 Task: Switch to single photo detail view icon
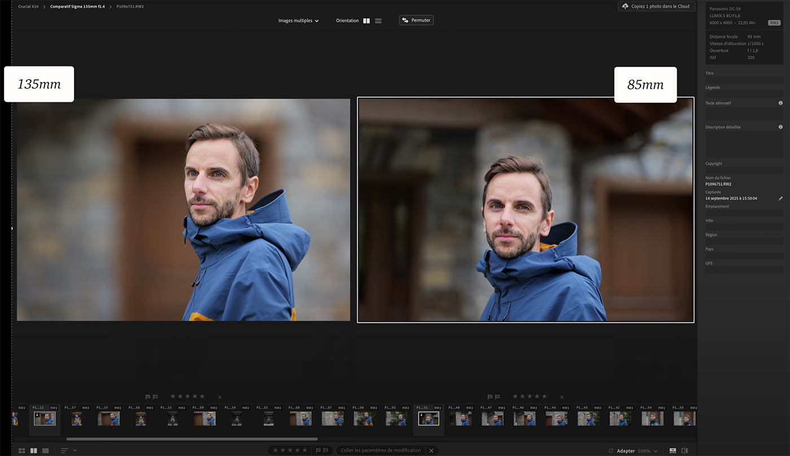(46, 450)
